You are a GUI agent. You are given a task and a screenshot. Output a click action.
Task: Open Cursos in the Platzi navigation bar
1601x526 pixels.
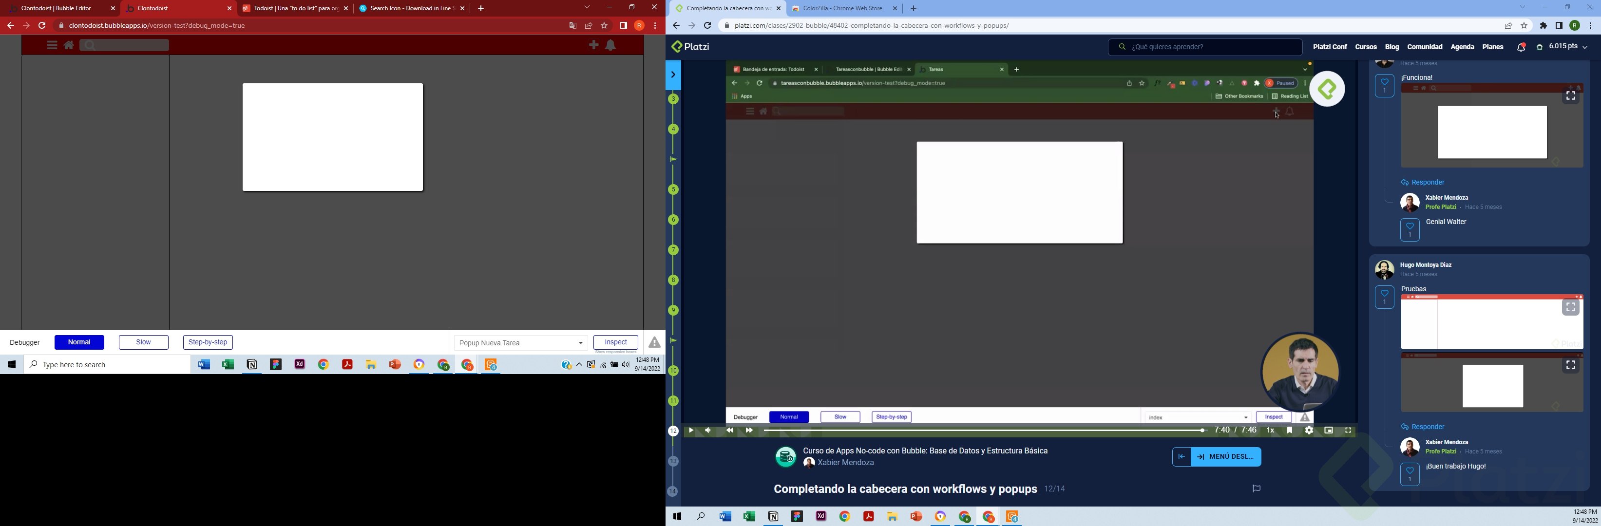click(x=1366, y=47)
